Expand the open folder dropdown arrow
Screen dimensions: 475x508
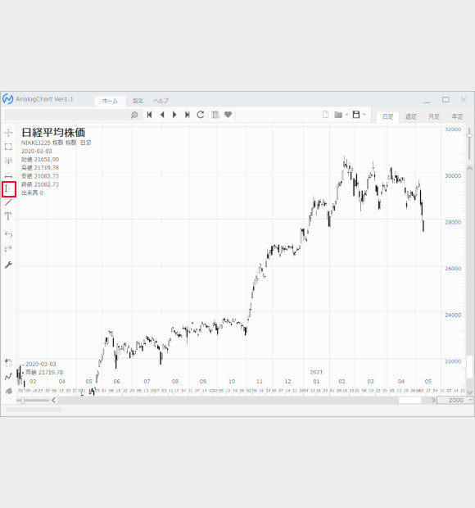click(346, 115)
